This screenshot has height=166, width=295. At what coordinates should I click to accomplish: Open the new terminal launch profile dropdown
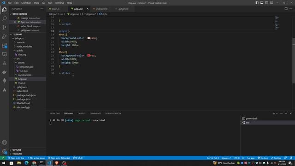277,113
